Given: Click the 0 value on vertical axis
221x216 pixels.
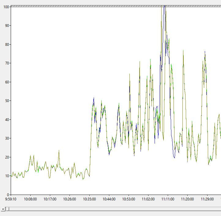Looking at the screenshot, I should pos(8,195).
